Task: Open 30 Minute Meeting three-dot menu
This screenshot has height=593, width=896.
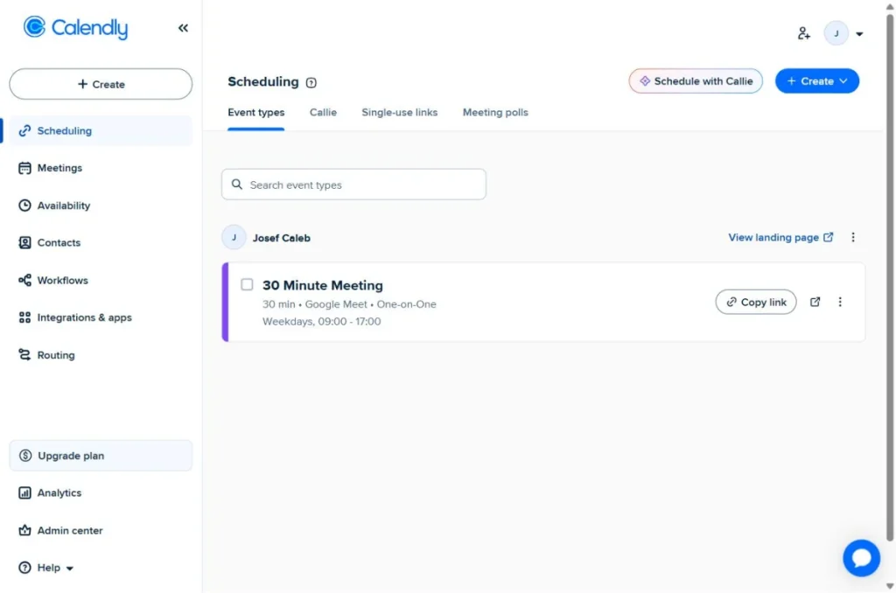Action: pos(840,303)
